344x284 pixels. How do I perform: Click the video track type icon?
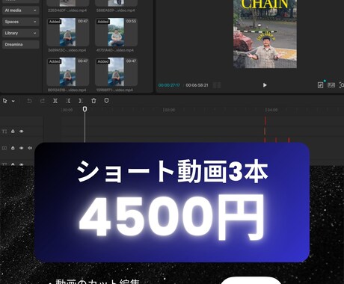[x=4, y=148]
